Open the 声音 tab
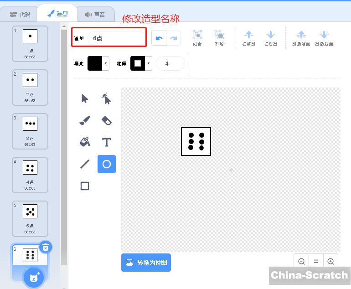 [x=95, y=14]
